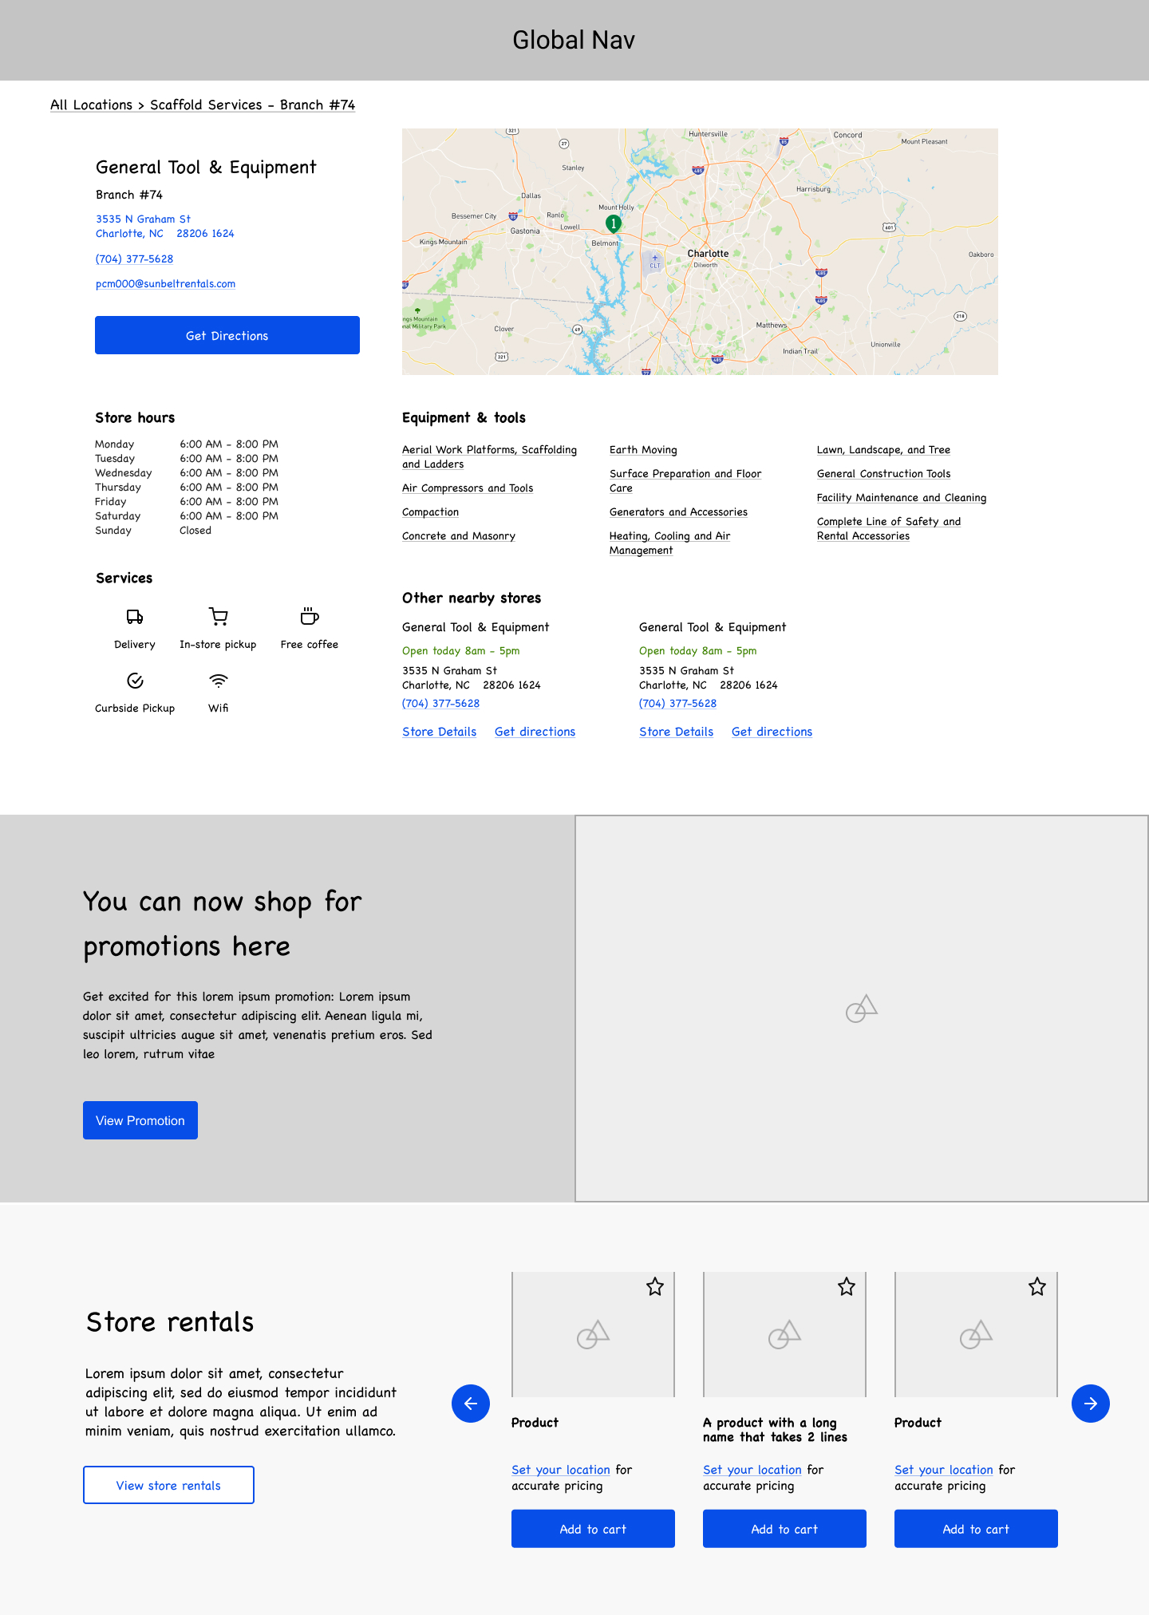
Task: Click the green map pin marker
Action: pyautogui.click(x=613, y=224)
